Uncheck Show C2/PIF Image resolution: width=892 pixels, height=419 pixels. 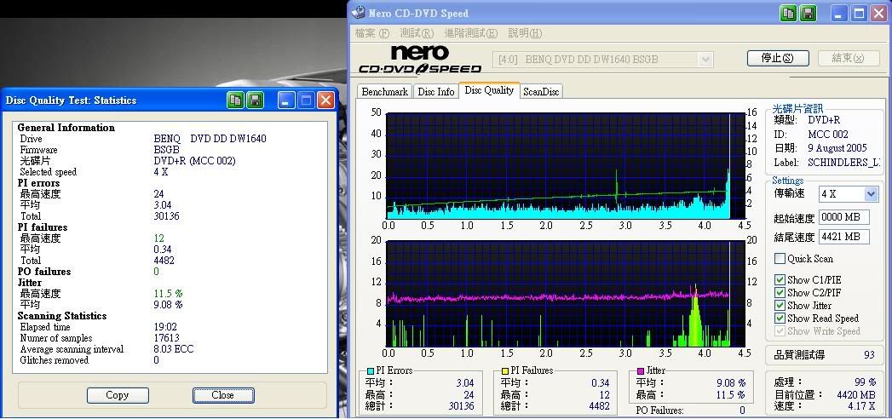[x=780, y=293]
